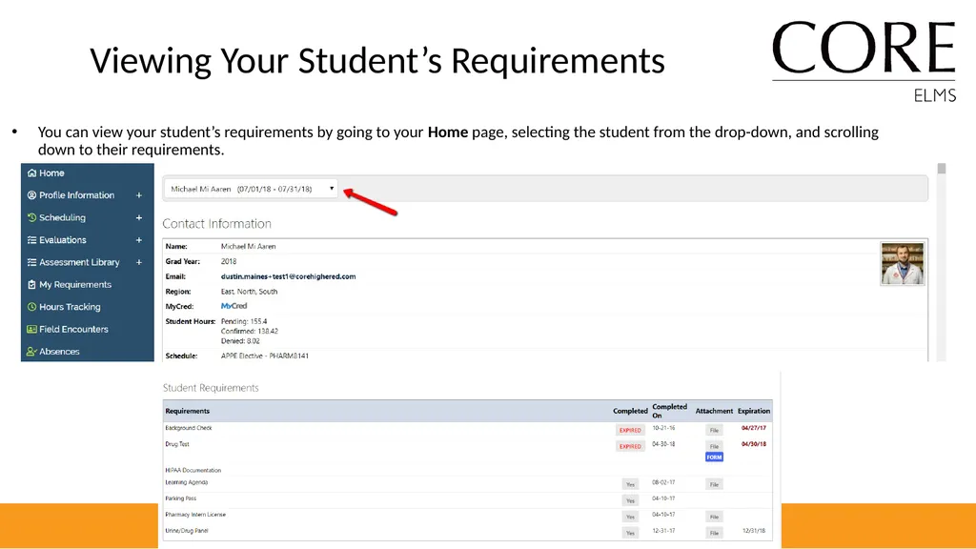Click the Assessment Library list icon
The width and height of the screenshot is (976, 549).
coord(31,263)
